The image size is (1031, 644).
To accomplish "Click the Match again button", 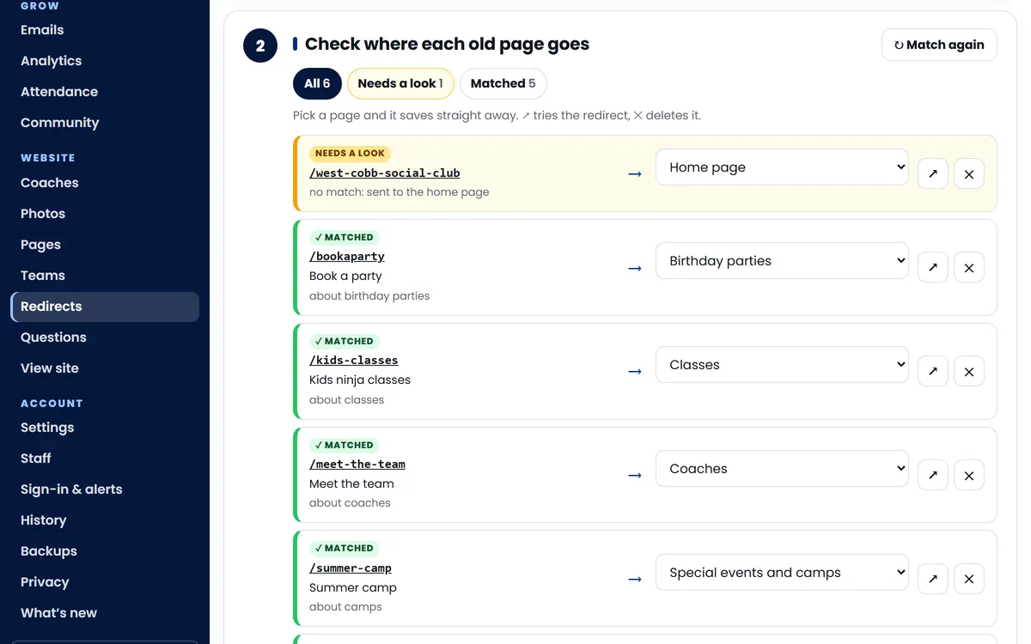I will (x=939, y=45).
